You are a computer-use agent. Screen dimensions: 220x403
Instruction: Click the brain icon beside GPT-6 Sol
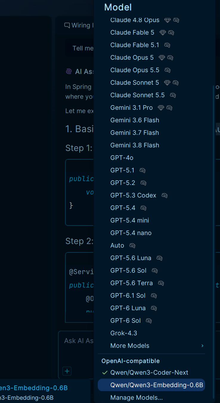tap(149, 321)
